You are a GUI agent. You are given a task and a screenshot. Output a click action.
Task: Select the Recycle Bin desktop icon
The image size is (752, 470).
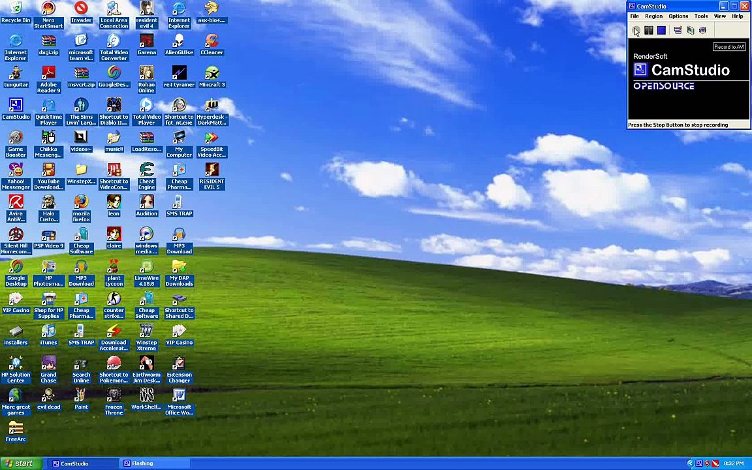click(16, 12)
